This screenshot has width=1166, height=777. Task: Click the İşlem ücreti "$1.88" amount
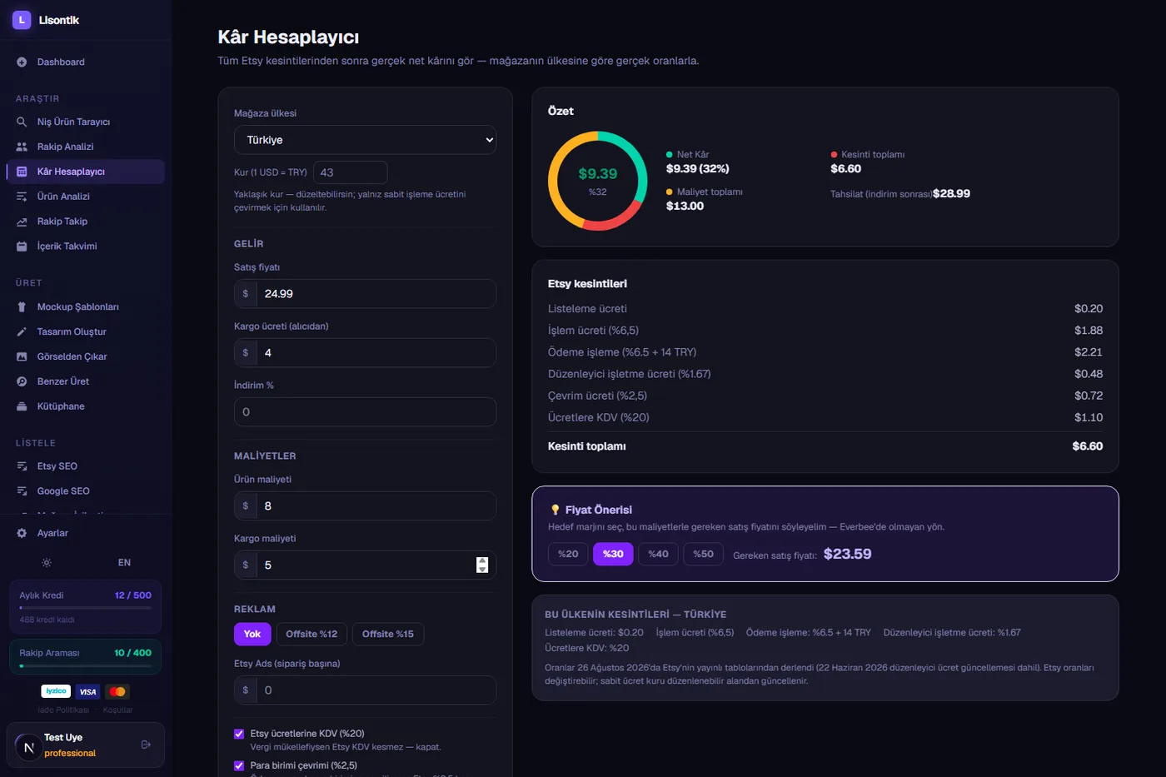click(x=1089, y=331)
